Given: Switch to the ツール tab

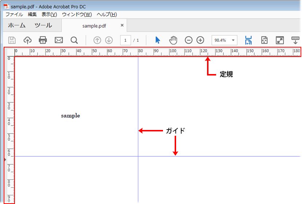Looking at the screenshot, I should pos(43,25).
